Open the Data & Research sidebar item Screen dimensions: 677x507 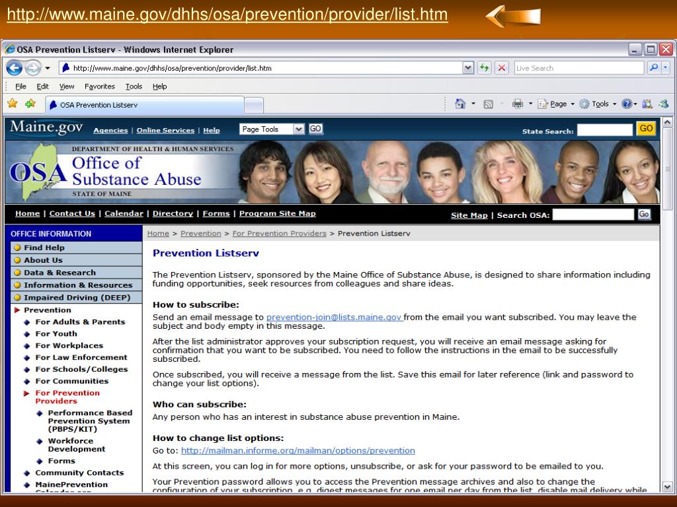pos(77,273)
